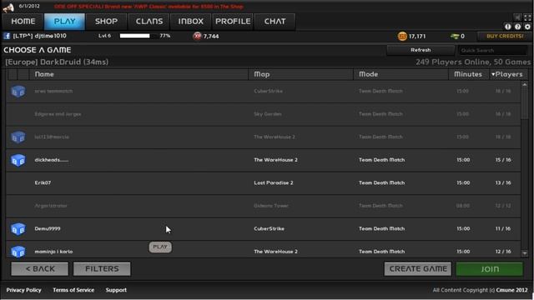Open the help question mark icon
The height and width of the screenshot is (300, 534).
pos(517,27)
